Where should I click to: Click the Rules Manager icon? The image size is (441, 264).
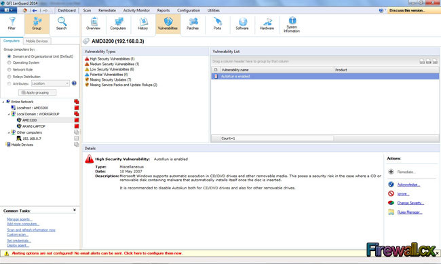[391, 212]
